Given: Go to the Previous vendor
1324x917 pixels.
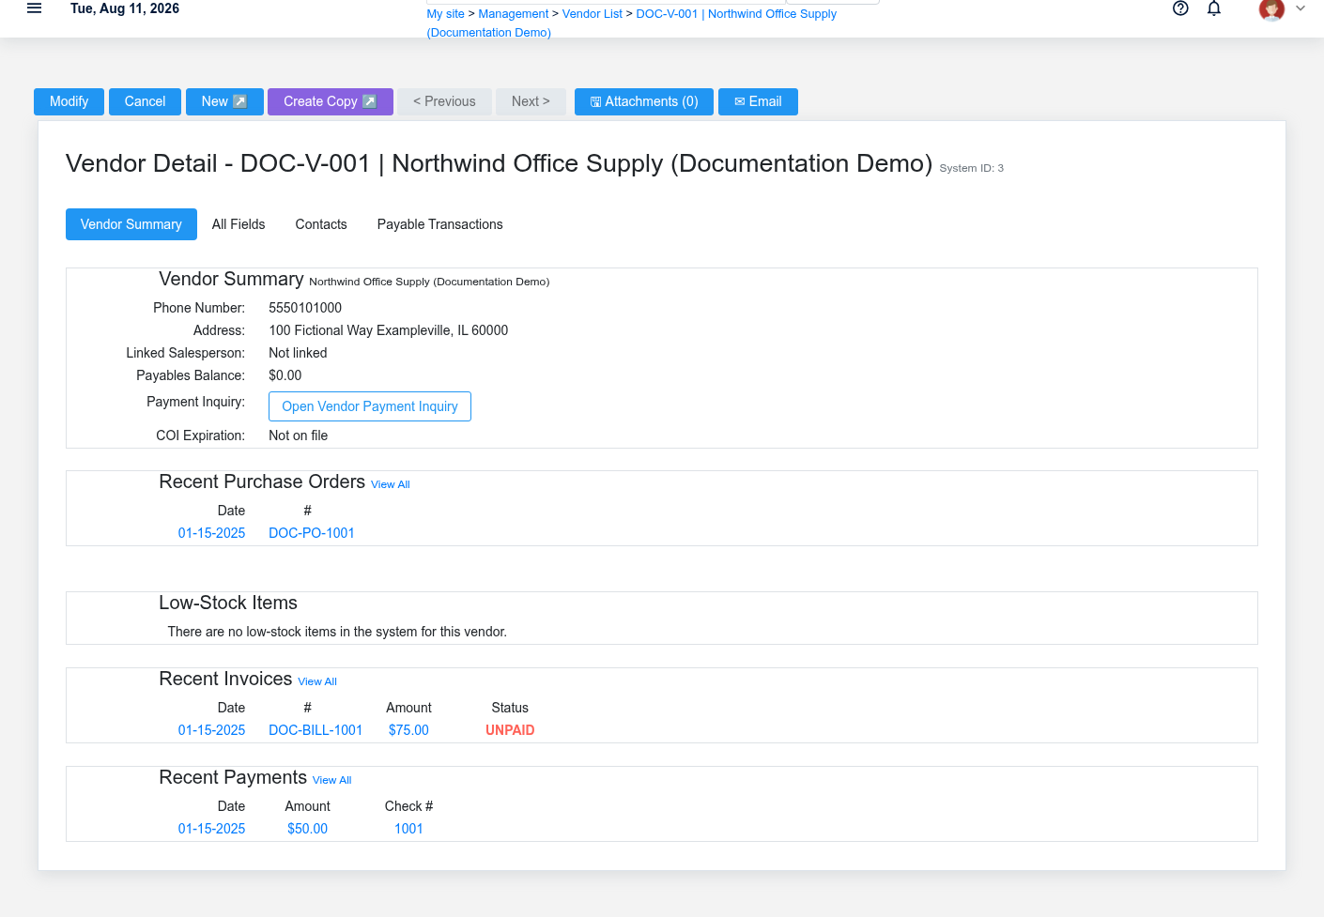Looking at the screenshot, I should [x=444, y=101].
